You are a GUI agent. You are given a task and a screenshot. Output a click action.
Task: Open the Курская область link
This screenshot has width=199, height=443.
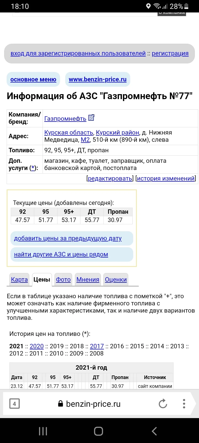pyautogui.click(x=69, y=132)
